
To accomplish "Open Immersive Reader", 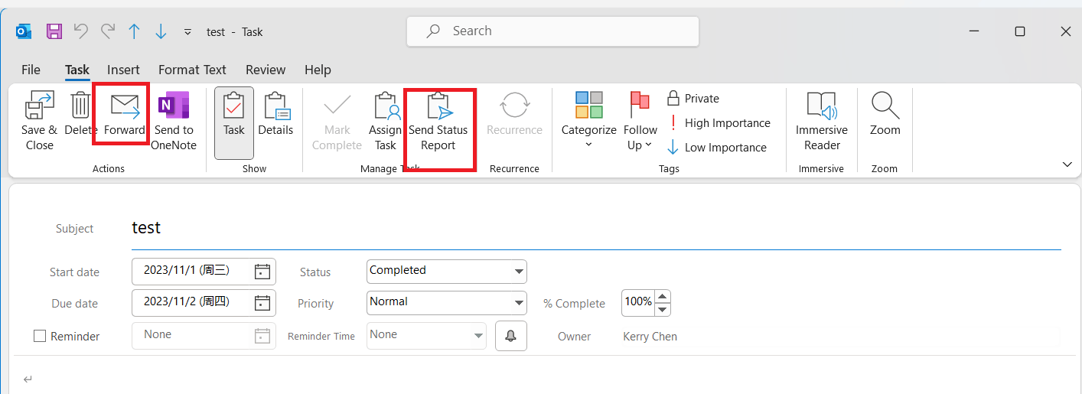I will [x=822, y=122].
